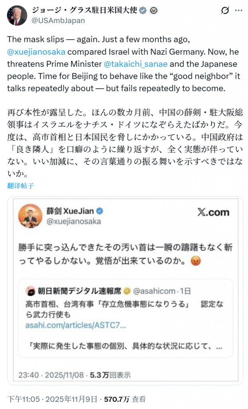Click the blue verified badge beside ambassador's name
The height and width of the screenshot is (409, 248).
[143, 11]
